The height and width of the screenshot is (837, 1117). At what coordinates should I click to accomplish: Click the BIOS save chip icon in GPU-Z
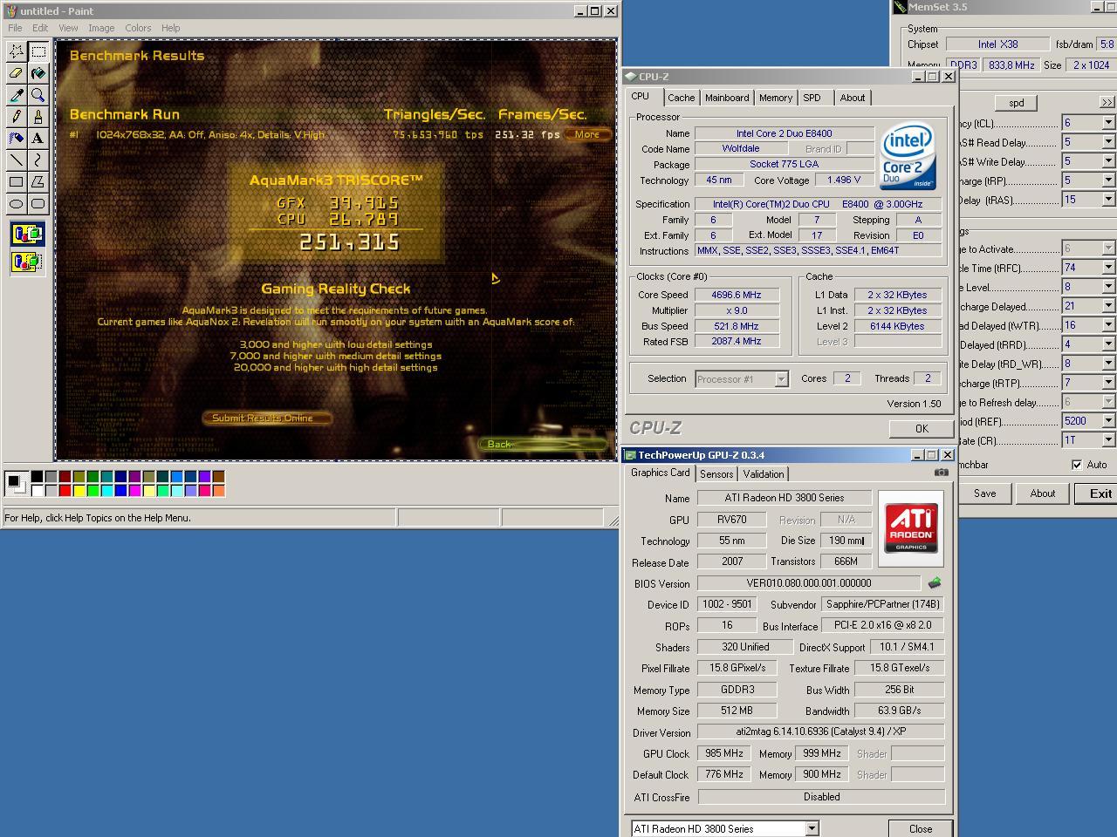[x=935, y=582]
